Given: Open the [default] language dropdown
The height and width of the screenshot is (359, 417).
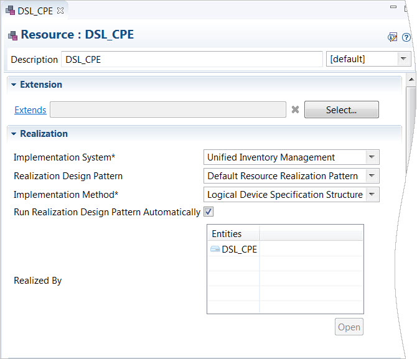Looking at the screenshot, I should (x=368, y=59).
